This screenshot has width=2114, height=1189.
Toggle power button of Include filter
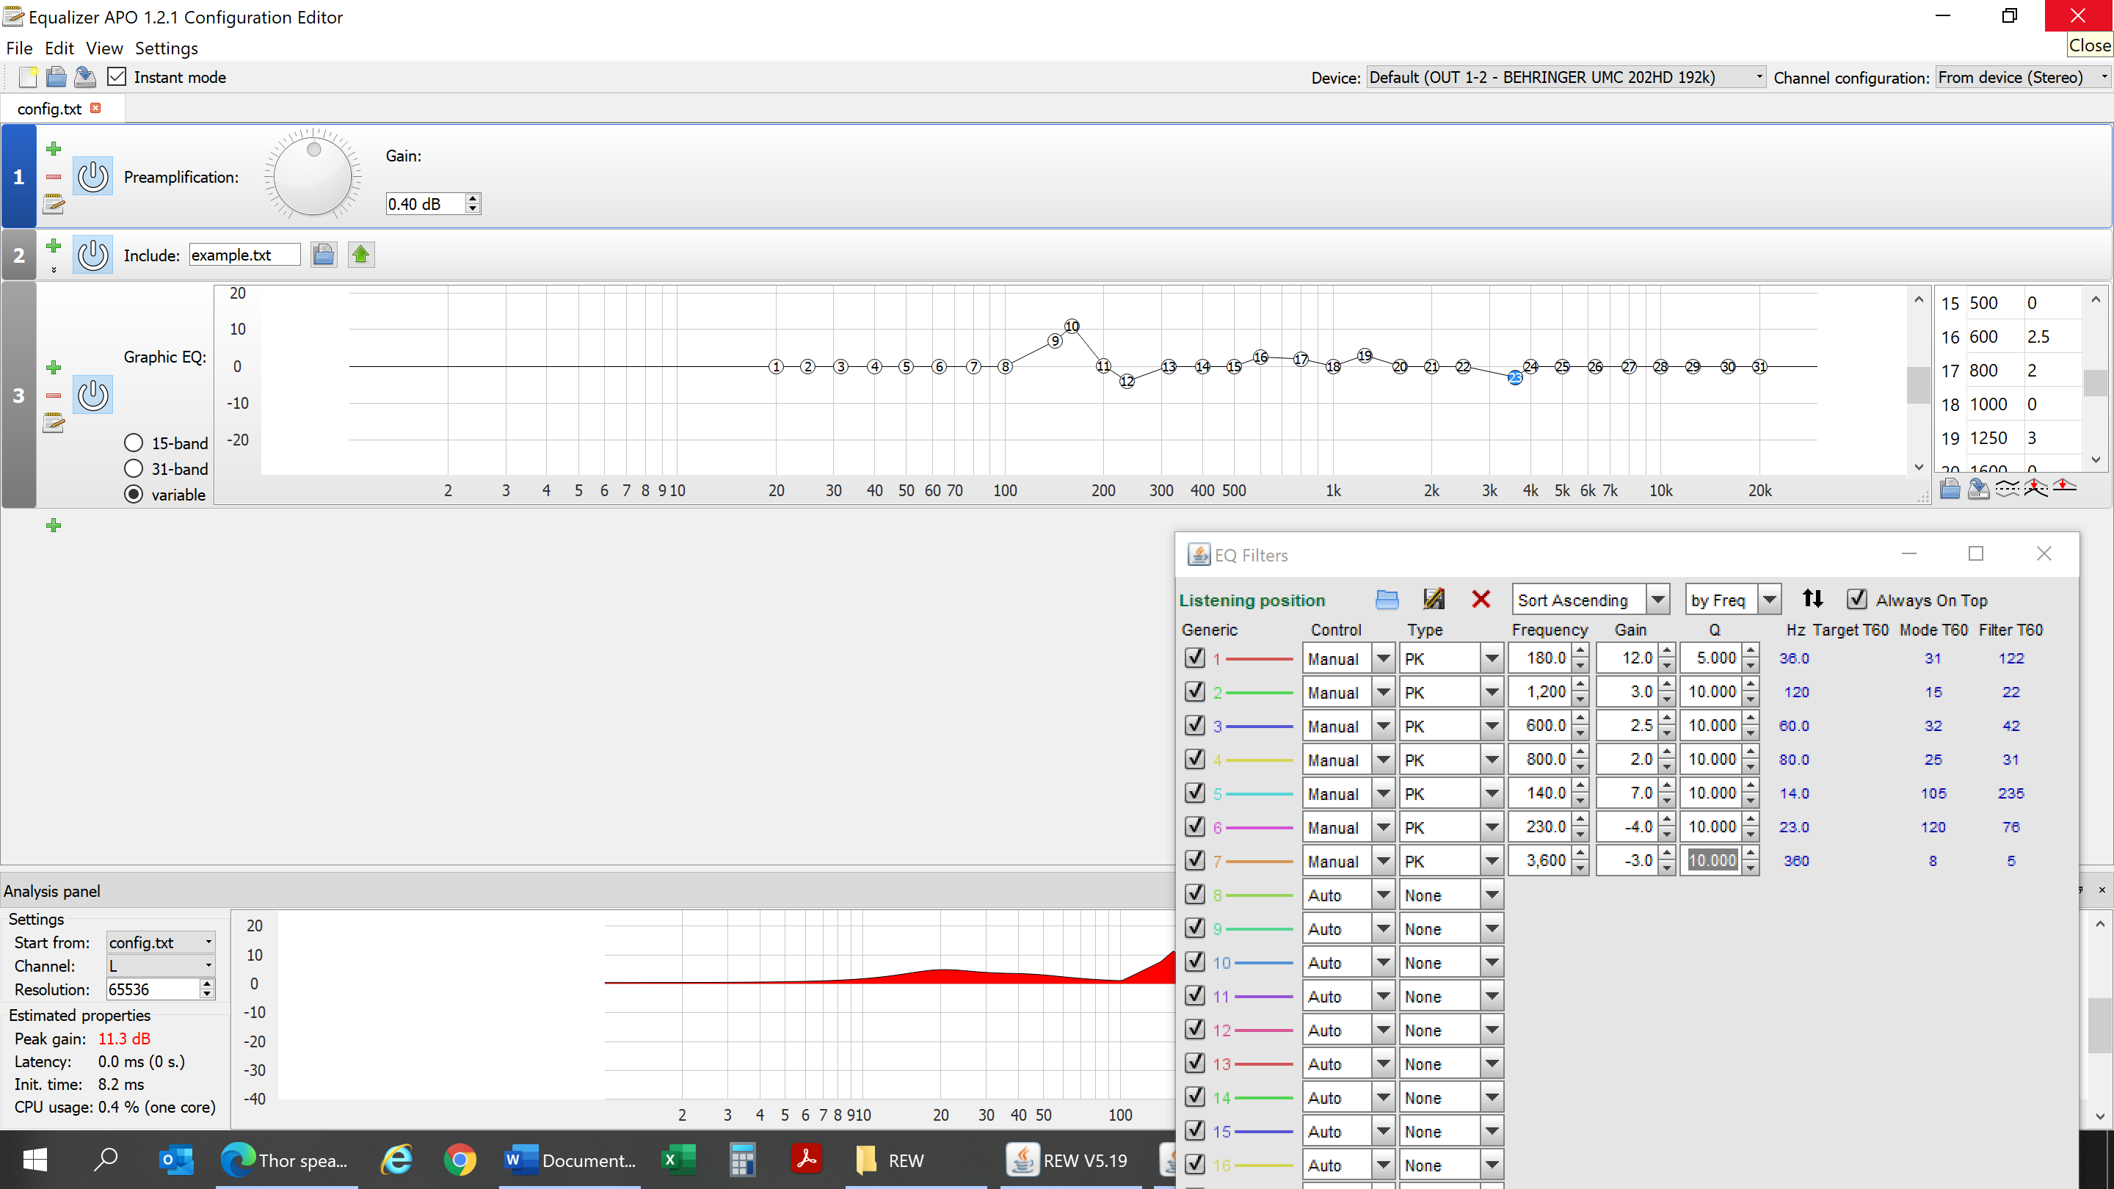92,255
